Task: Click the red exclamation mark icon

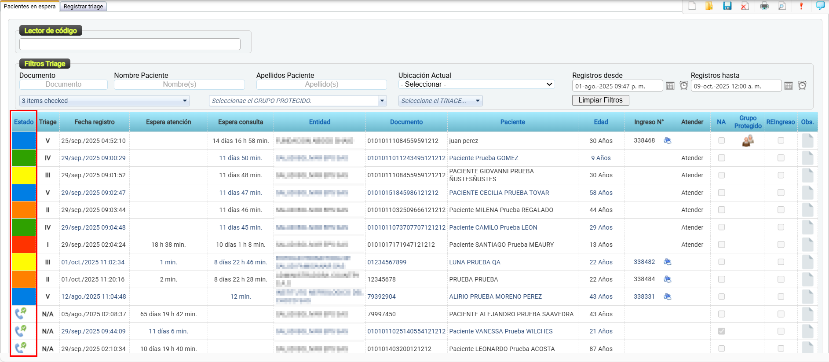Action: (801, 6)
